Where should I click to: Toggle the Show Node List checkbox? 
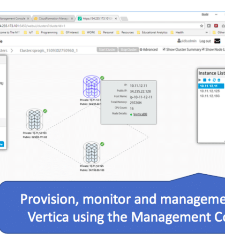click(x=203, y=49)
